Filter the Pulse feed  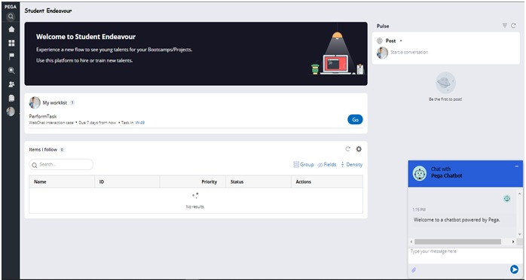[505, 26]
